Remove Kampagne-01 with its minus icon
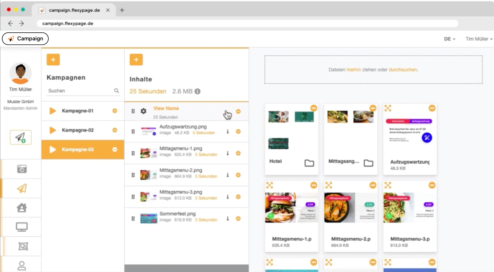Viewport: 494px width, 272px height. 115,111
